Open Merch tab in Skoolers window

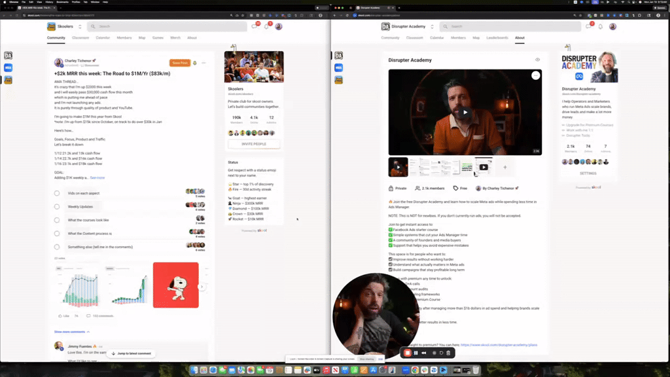pyautogui.click(x=175, y=37)
